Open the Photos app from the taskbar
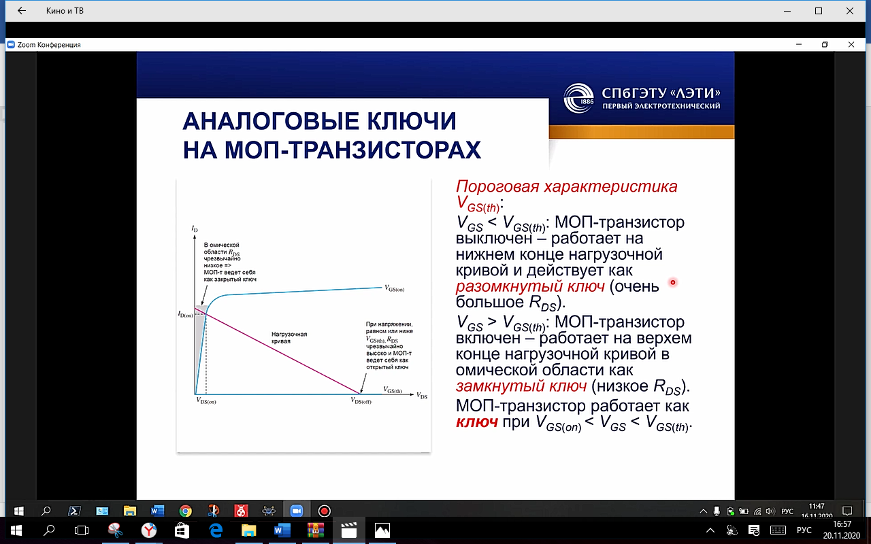Screen dimensions: 871x544 (x=382, y=530)
